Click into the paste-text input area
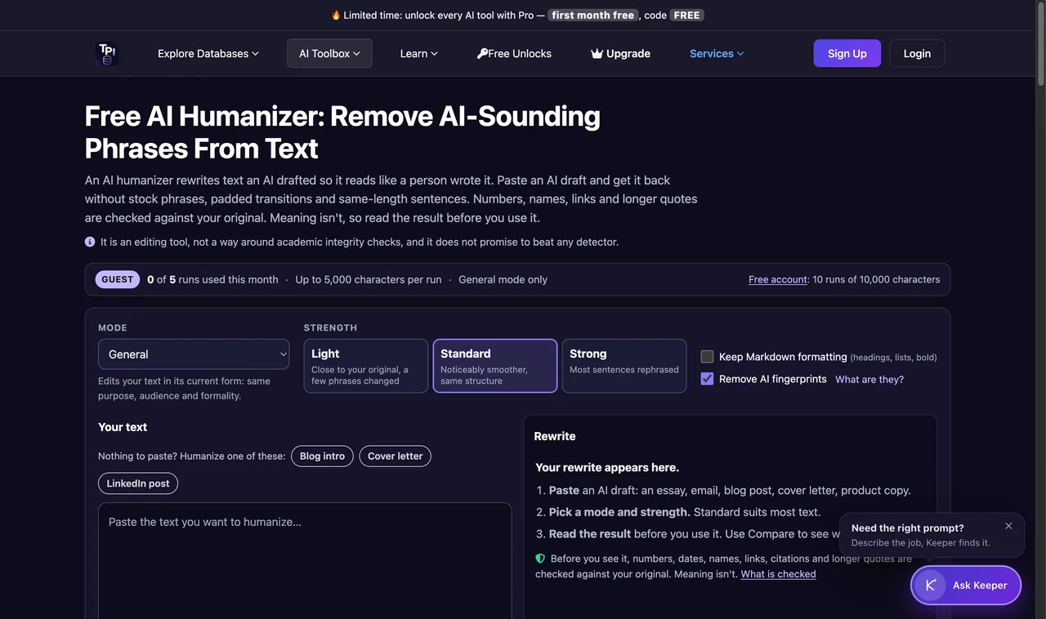This screenshot has width=1046, height=619. pos(305,561)
